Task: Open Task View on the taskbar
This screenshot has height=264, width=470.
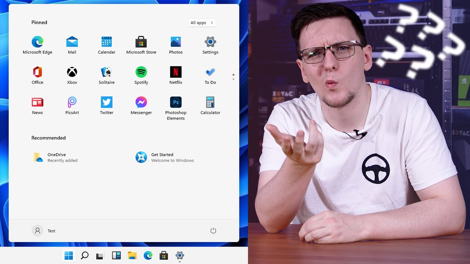Action: pyautogui.click(x=100, y=256)
